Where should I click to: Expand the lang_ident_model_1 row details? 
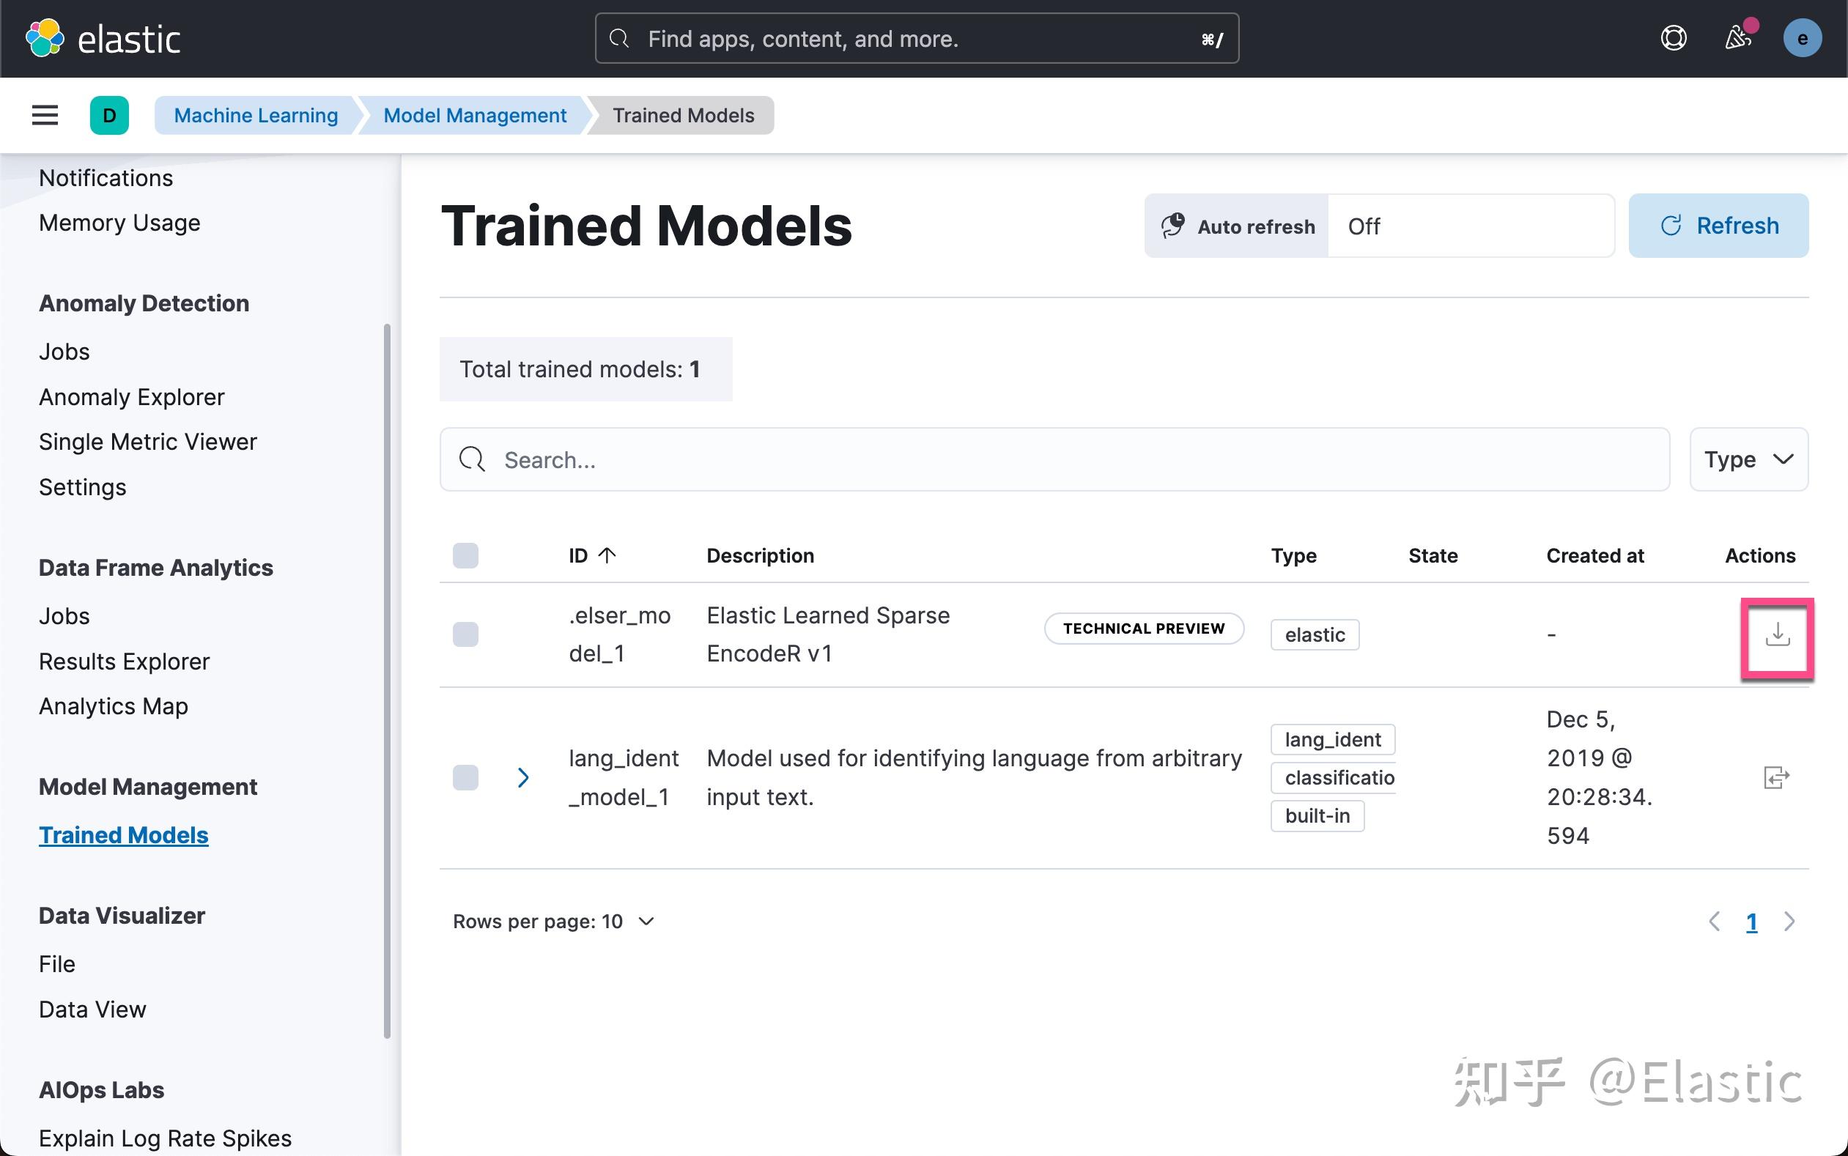click(x=524, y=777)
